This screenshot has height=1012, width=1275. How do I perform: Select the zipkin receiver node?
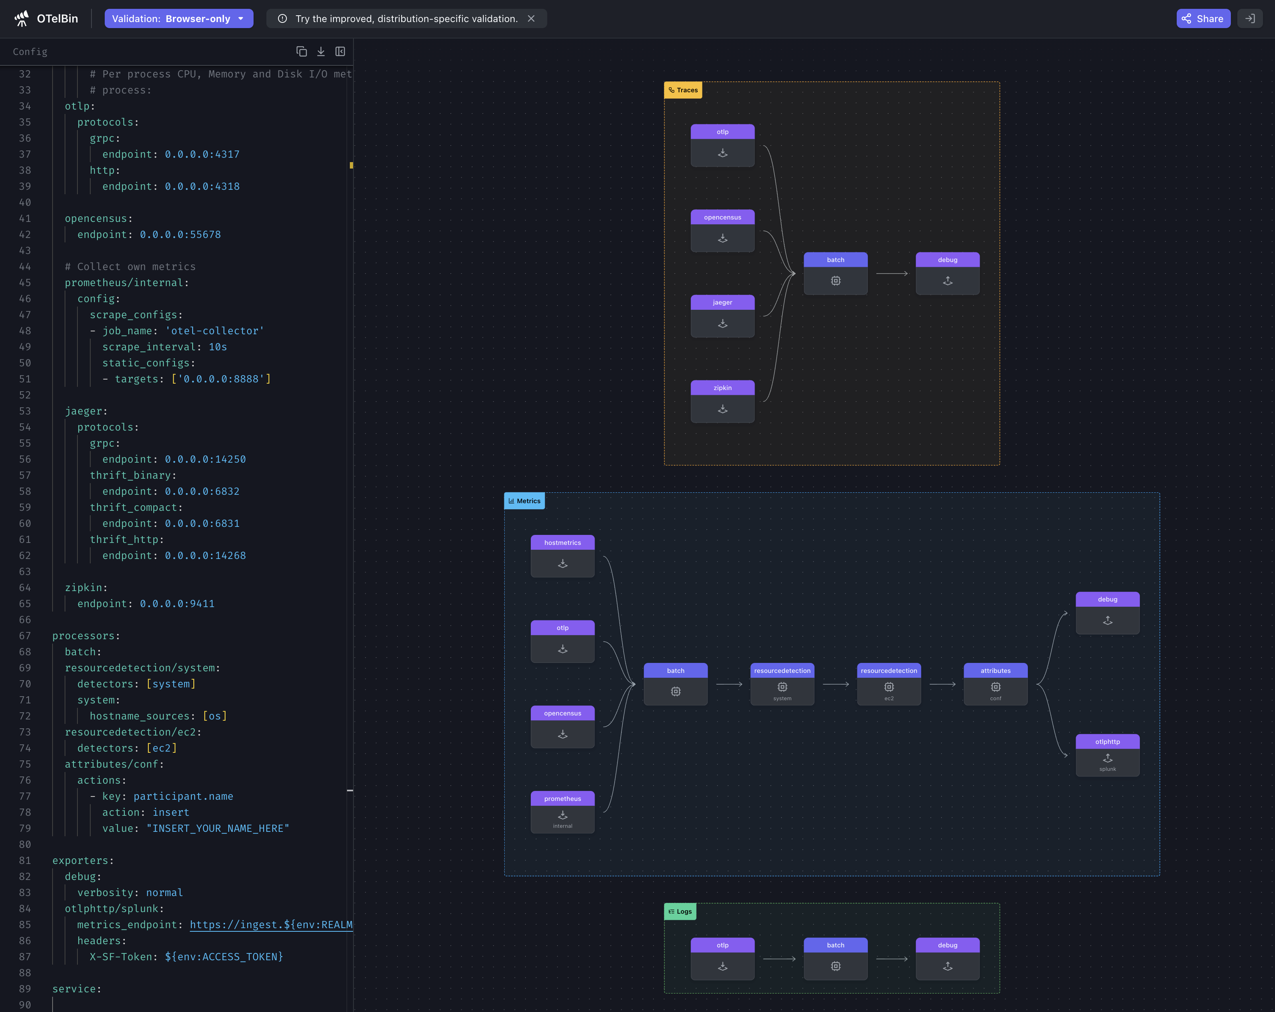click(722, 401)
